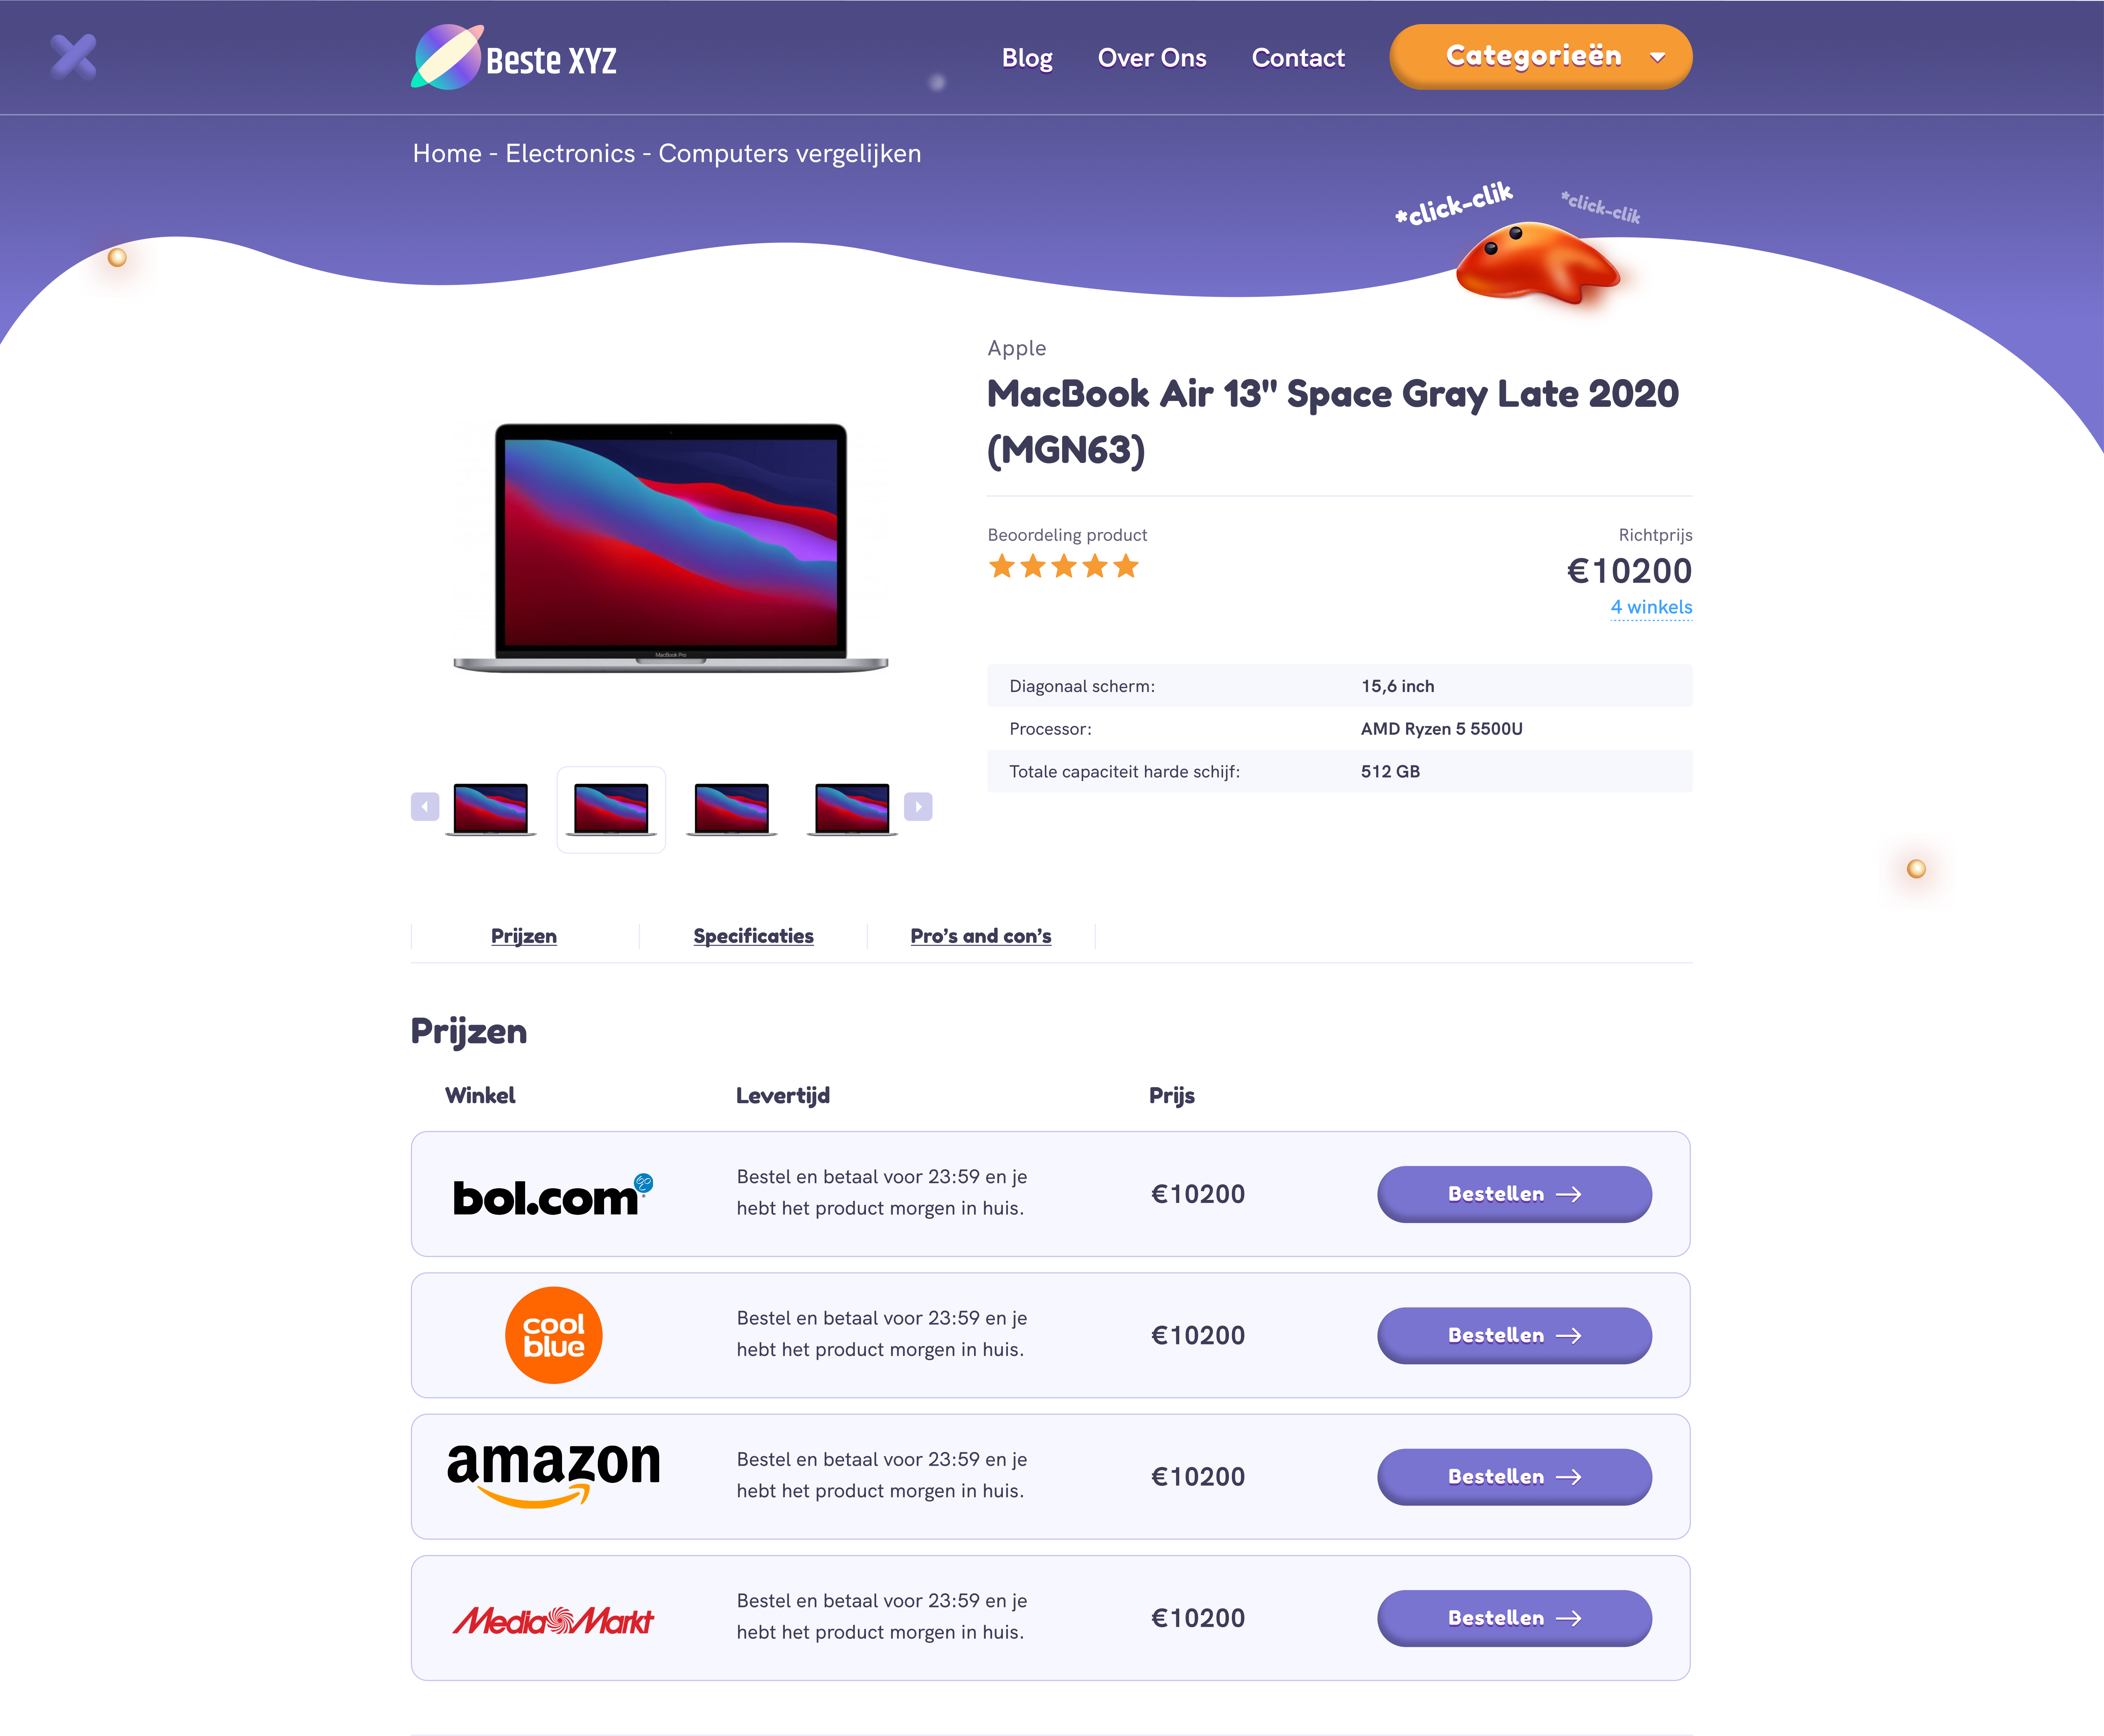Click the Coolblue orange logo
This screenshot has width=2104, height=1736.
click(553, 1335)
